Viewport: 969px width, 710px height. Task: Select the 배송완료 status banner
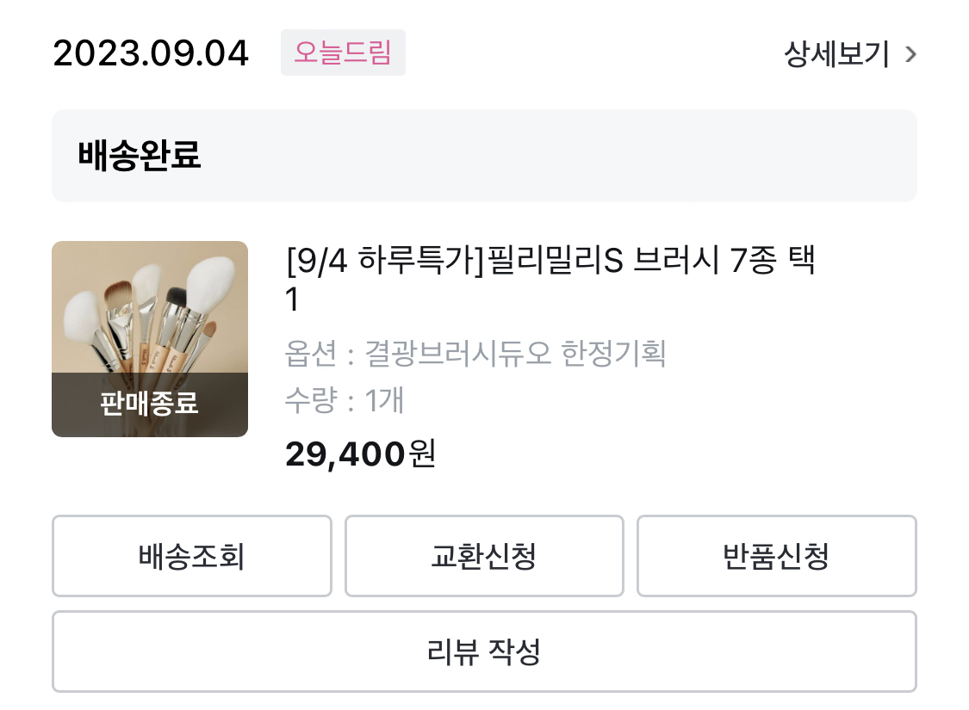click(x=484, y=156)
